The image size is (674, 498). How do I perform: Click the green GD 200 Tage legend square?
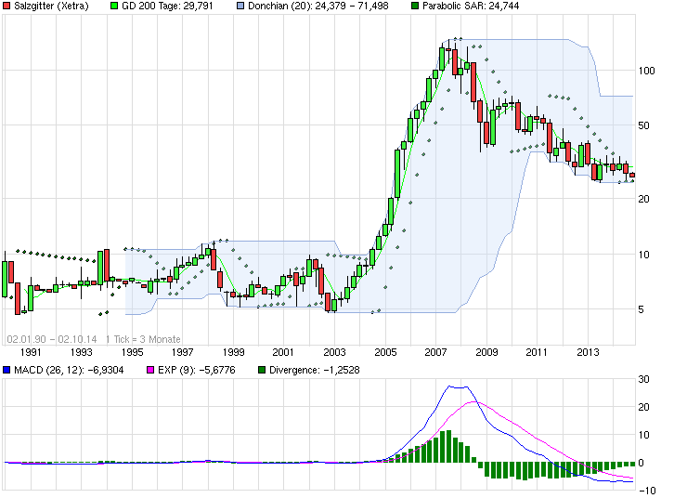pyautogui.click(x=114, y=7)
